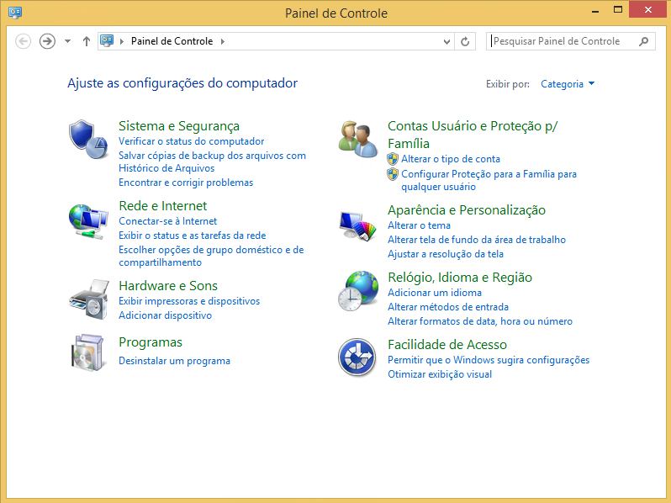Open the Facilidade de Acesso icon

[x=357, y=357]
